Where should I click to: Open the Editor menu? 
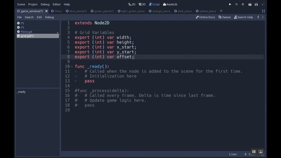click(57, 4)
